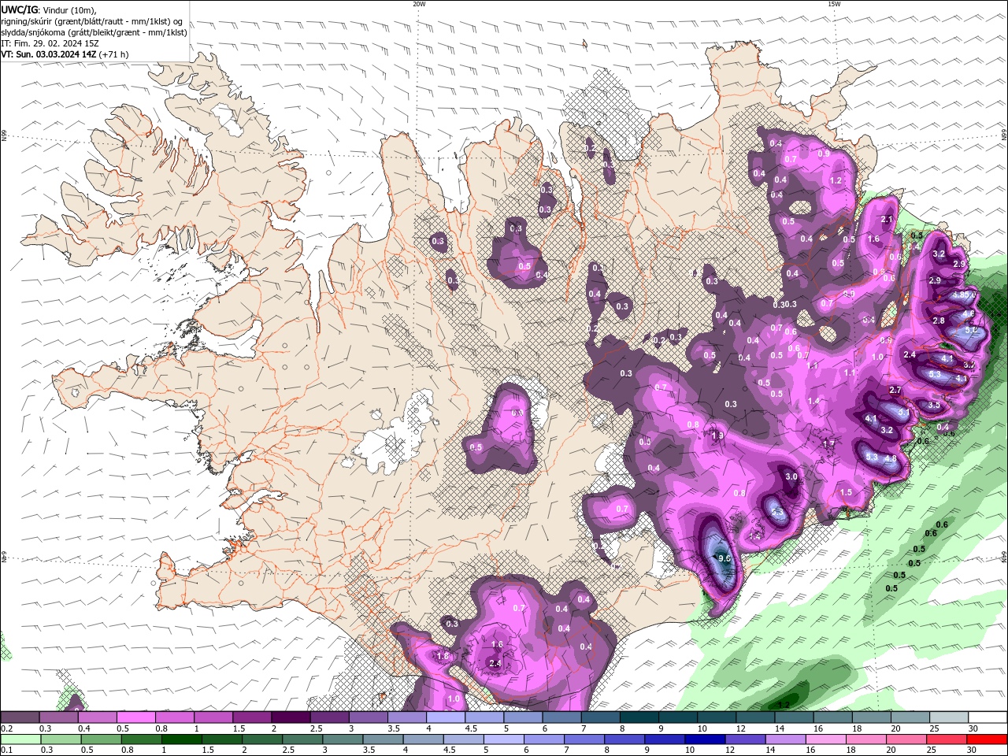
Task: Click the 'VT: Sun. 03.03.2024 14Z' valid time line
Action: (x=49, y=54)
